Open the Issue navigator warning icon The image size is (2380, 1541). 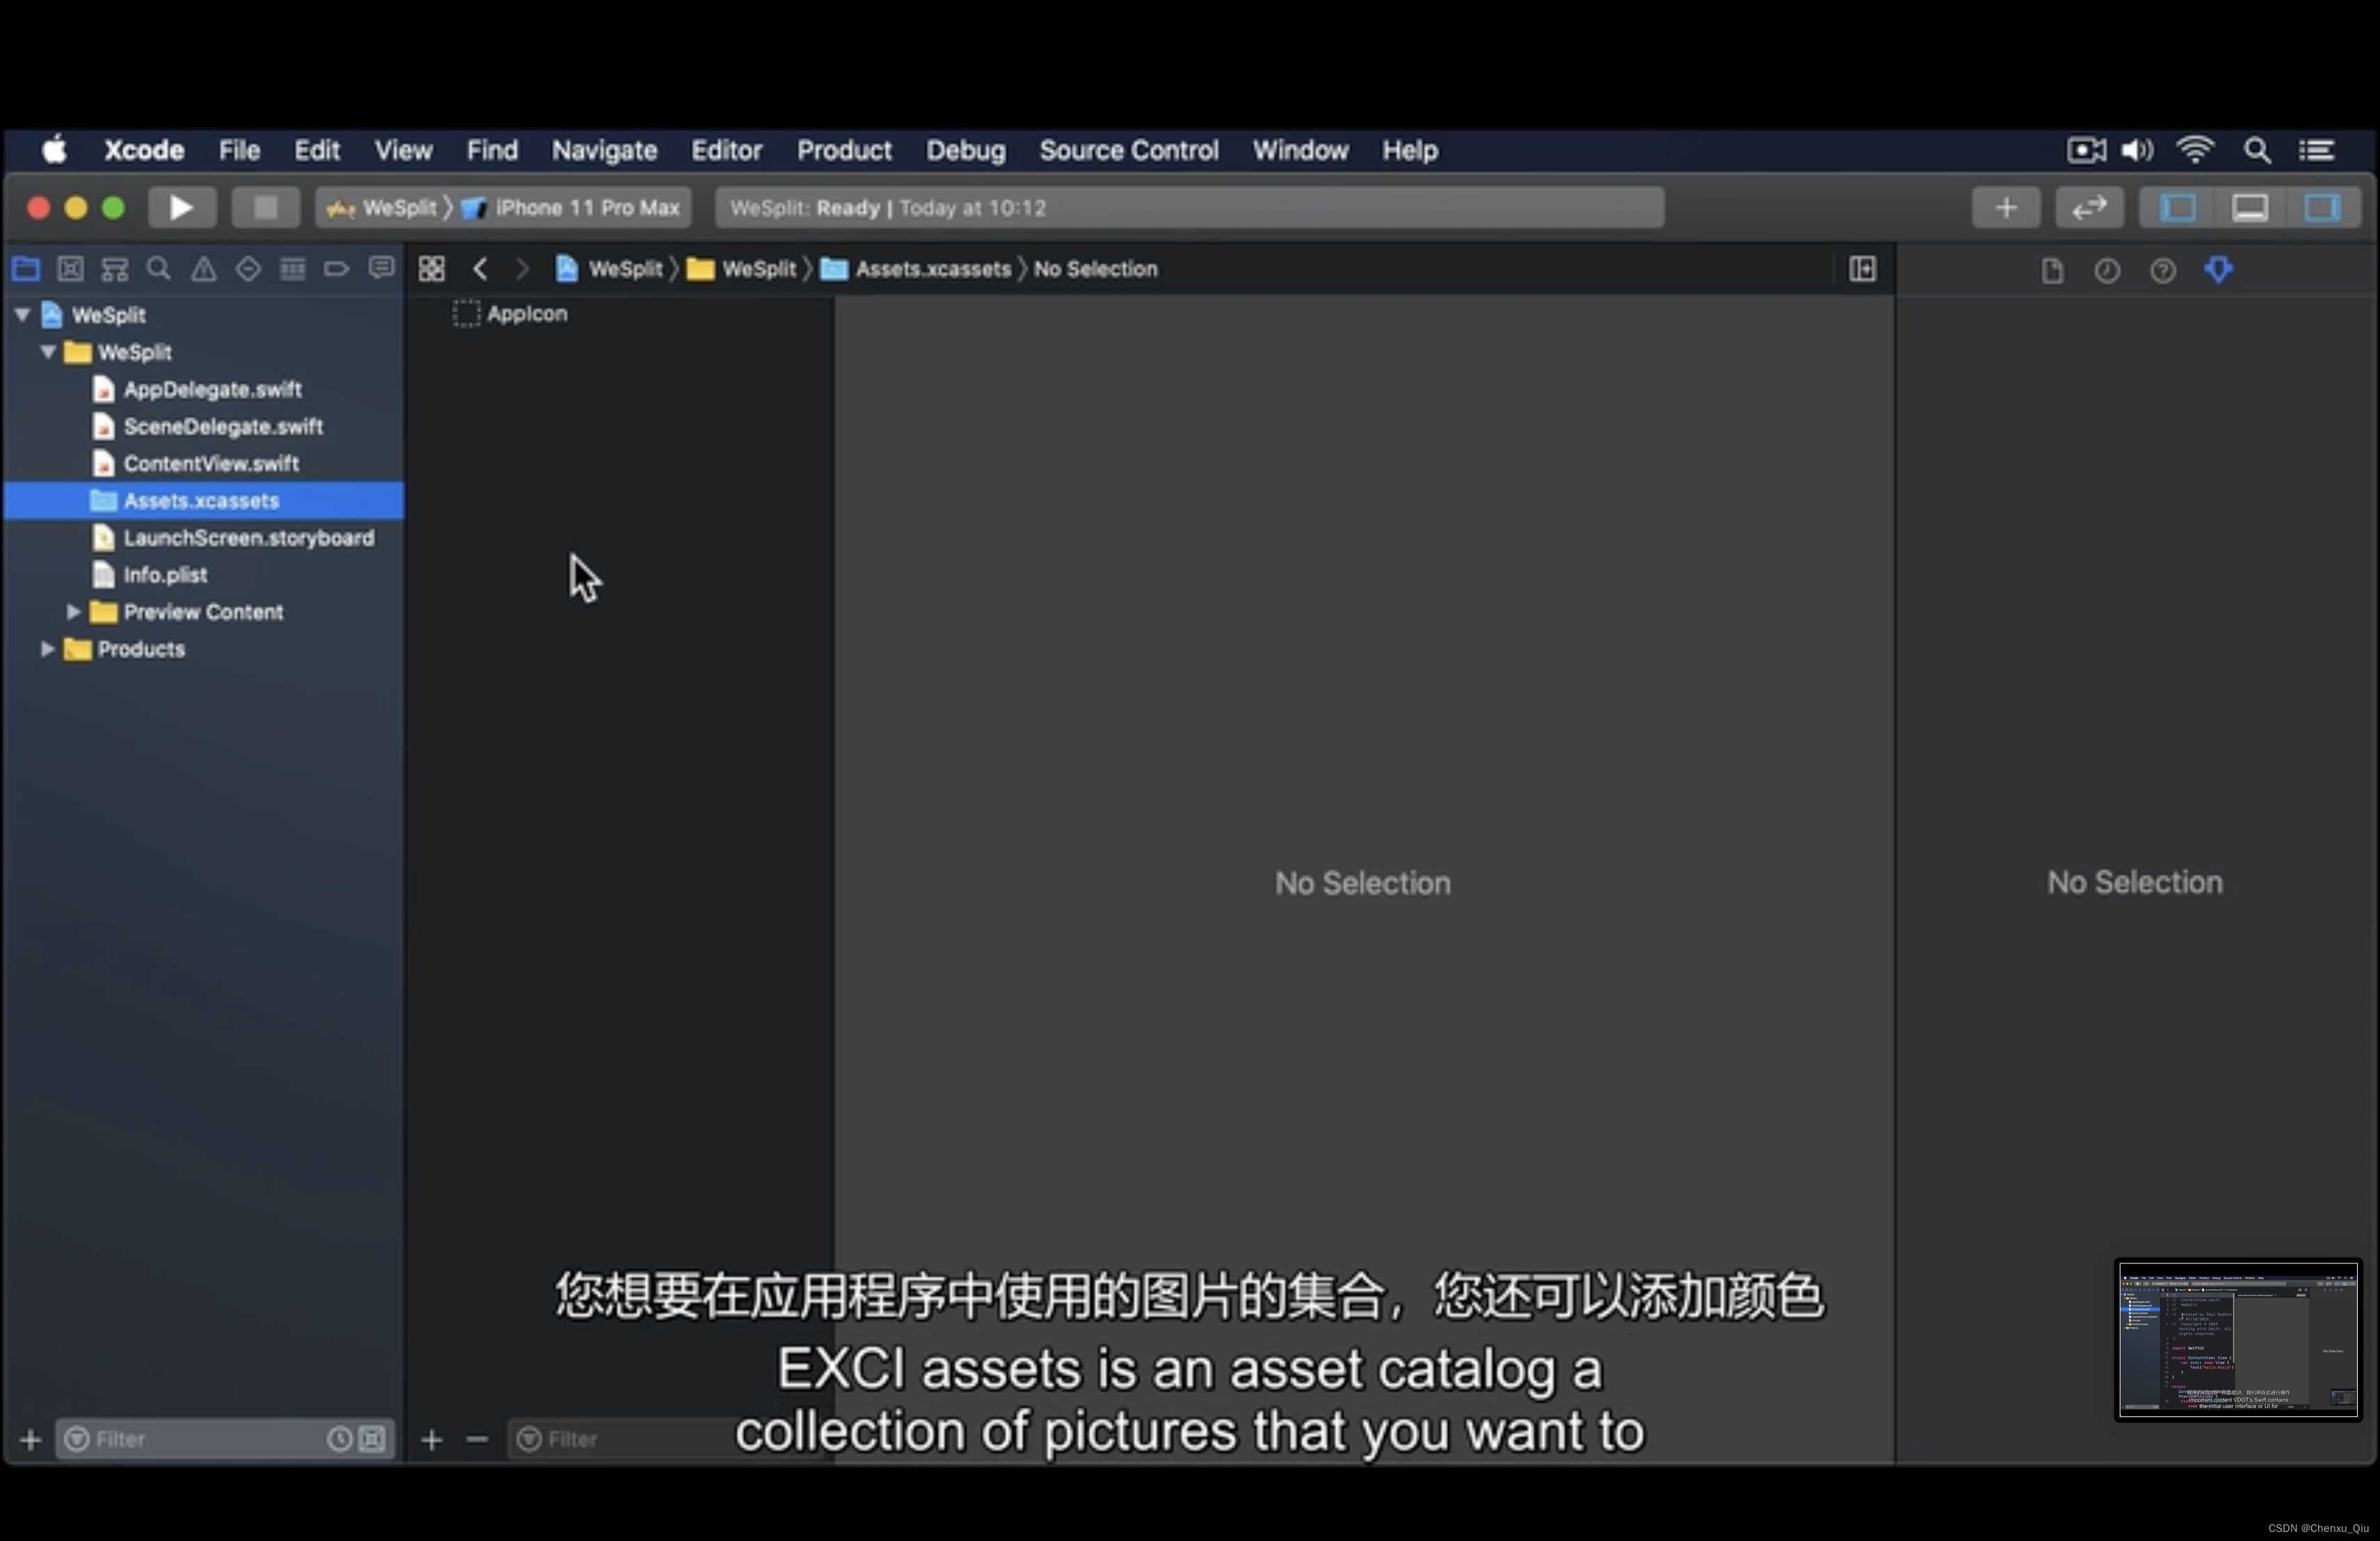(x=203, y=268)
